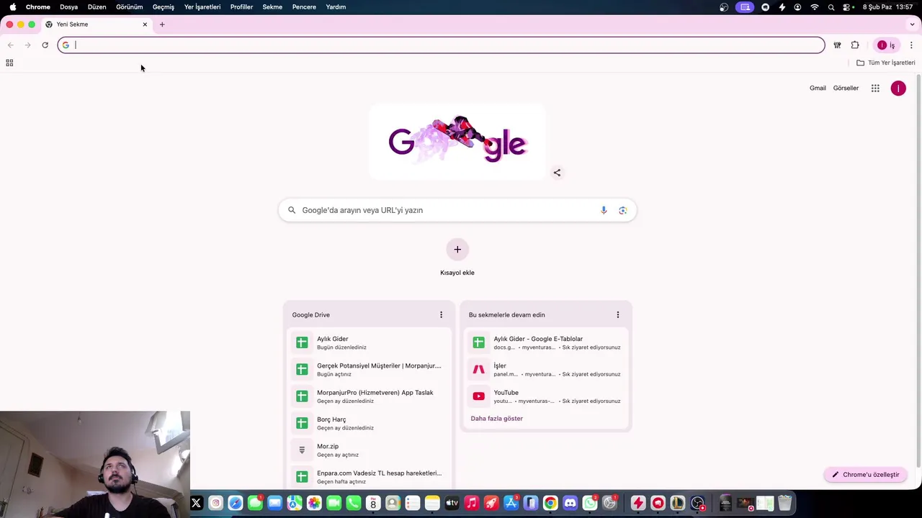The image size is (922, 518).
Task: Click Daha fazla göster
Action: coord(496,418)
